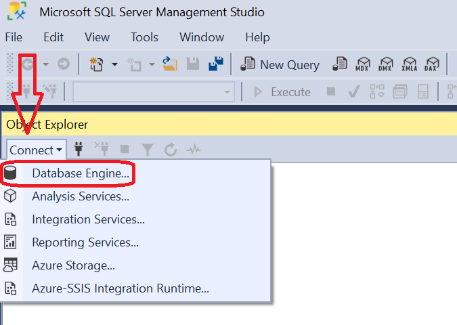The image size is (457, 325).
Task: Click the MDX query icon
Action: (362, 64)
